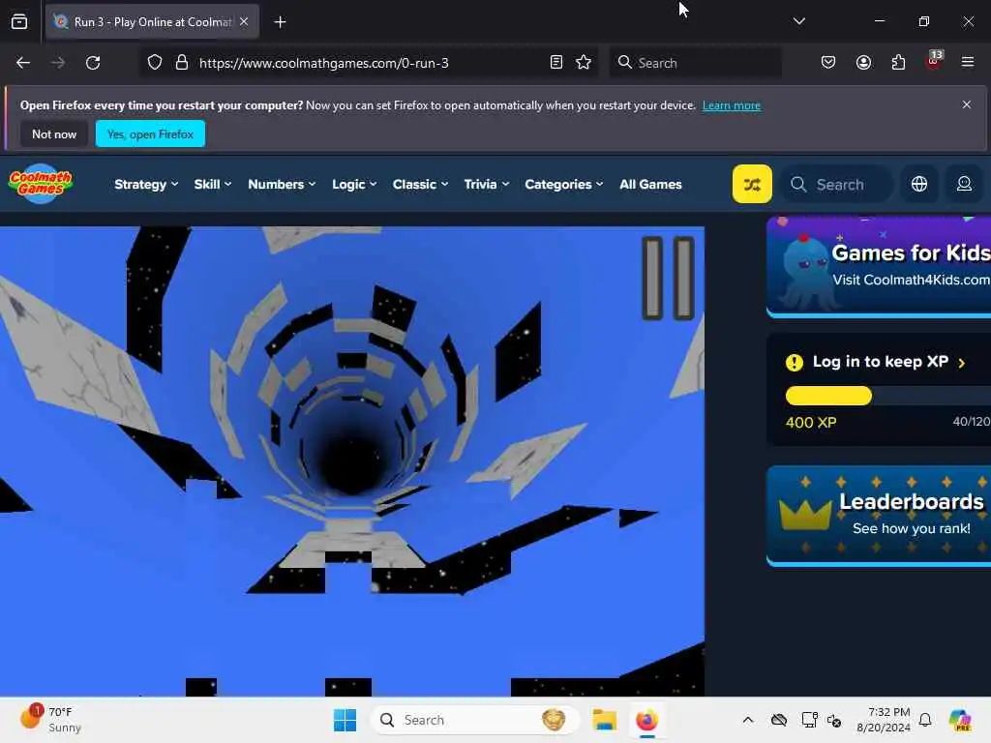The width and height of the screenshot is (991, 743).
Task: Open the Coolmath user profile icon
Action: [964, 184]
